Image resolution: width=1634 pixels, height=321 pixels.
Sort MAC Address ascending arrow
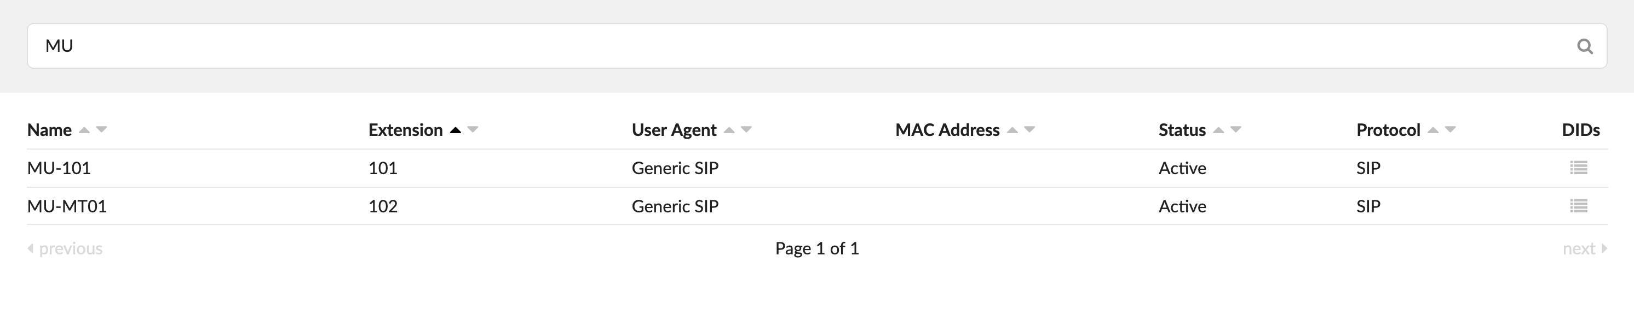click(x=1012, y=130)
